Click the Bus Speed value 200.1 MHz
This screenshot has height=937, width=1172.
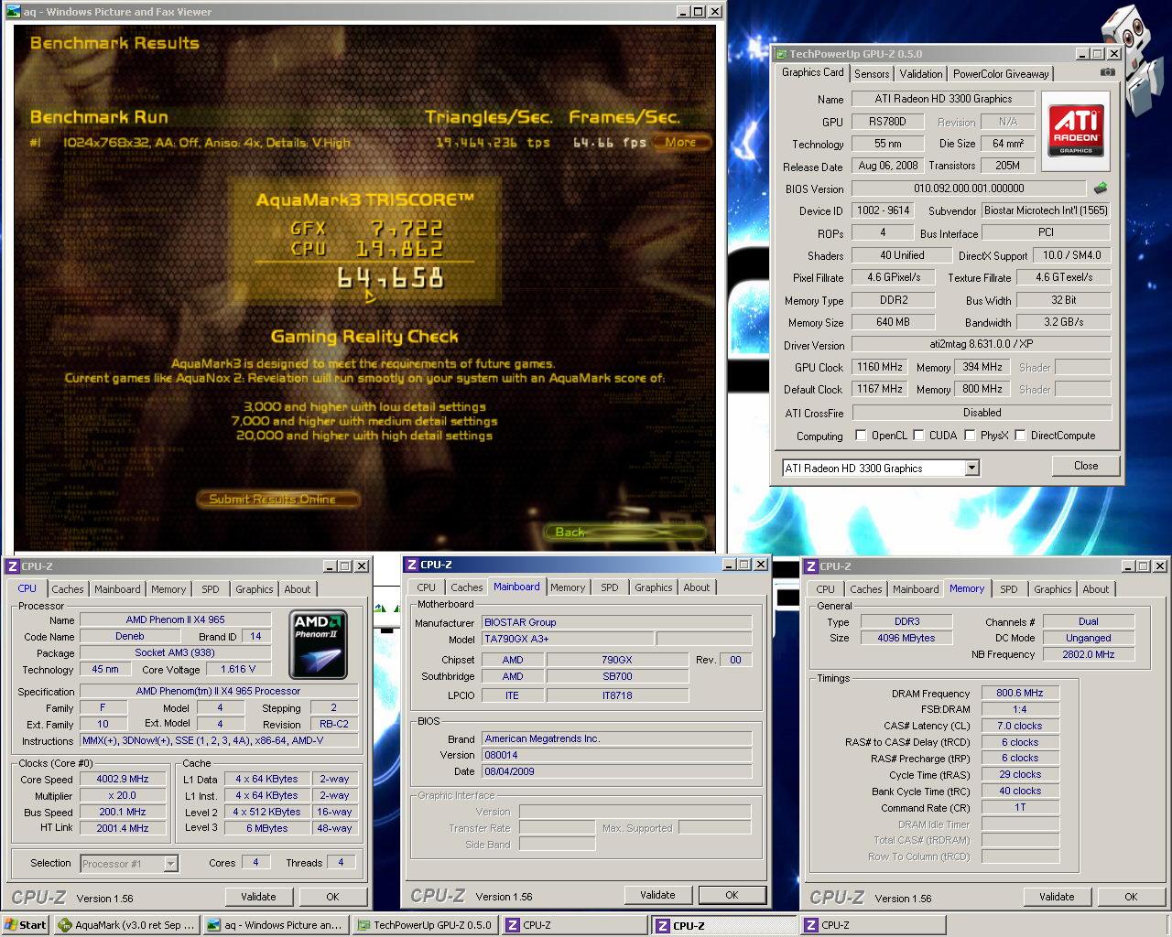tap(123, 813)
